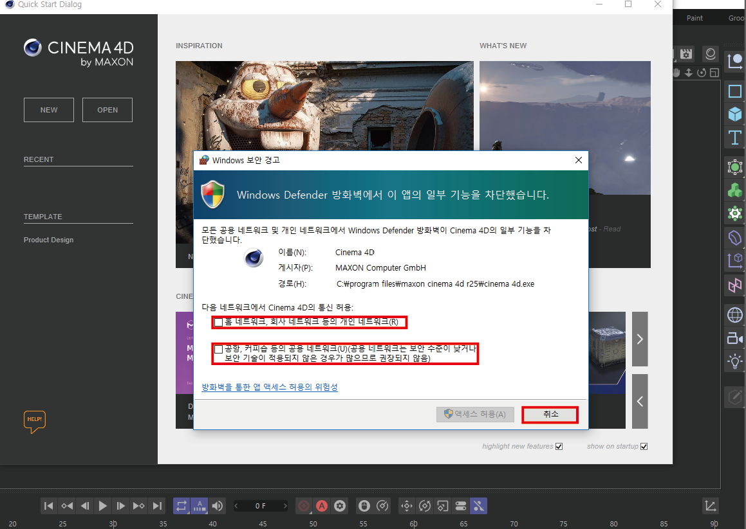This screenshot has height=529, width=746.
Task: Open the globe Scene/Floor object icon
Action: [735, 315]
